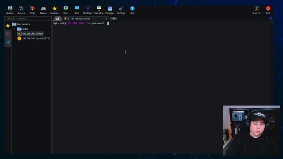Open the Session toolbar icon

pyautogui.click(x=10, y=10)
